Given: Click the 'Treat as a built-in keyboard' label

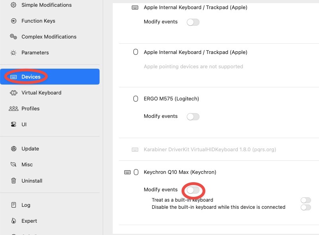Looking at the screenshot, I should [182, 200].
